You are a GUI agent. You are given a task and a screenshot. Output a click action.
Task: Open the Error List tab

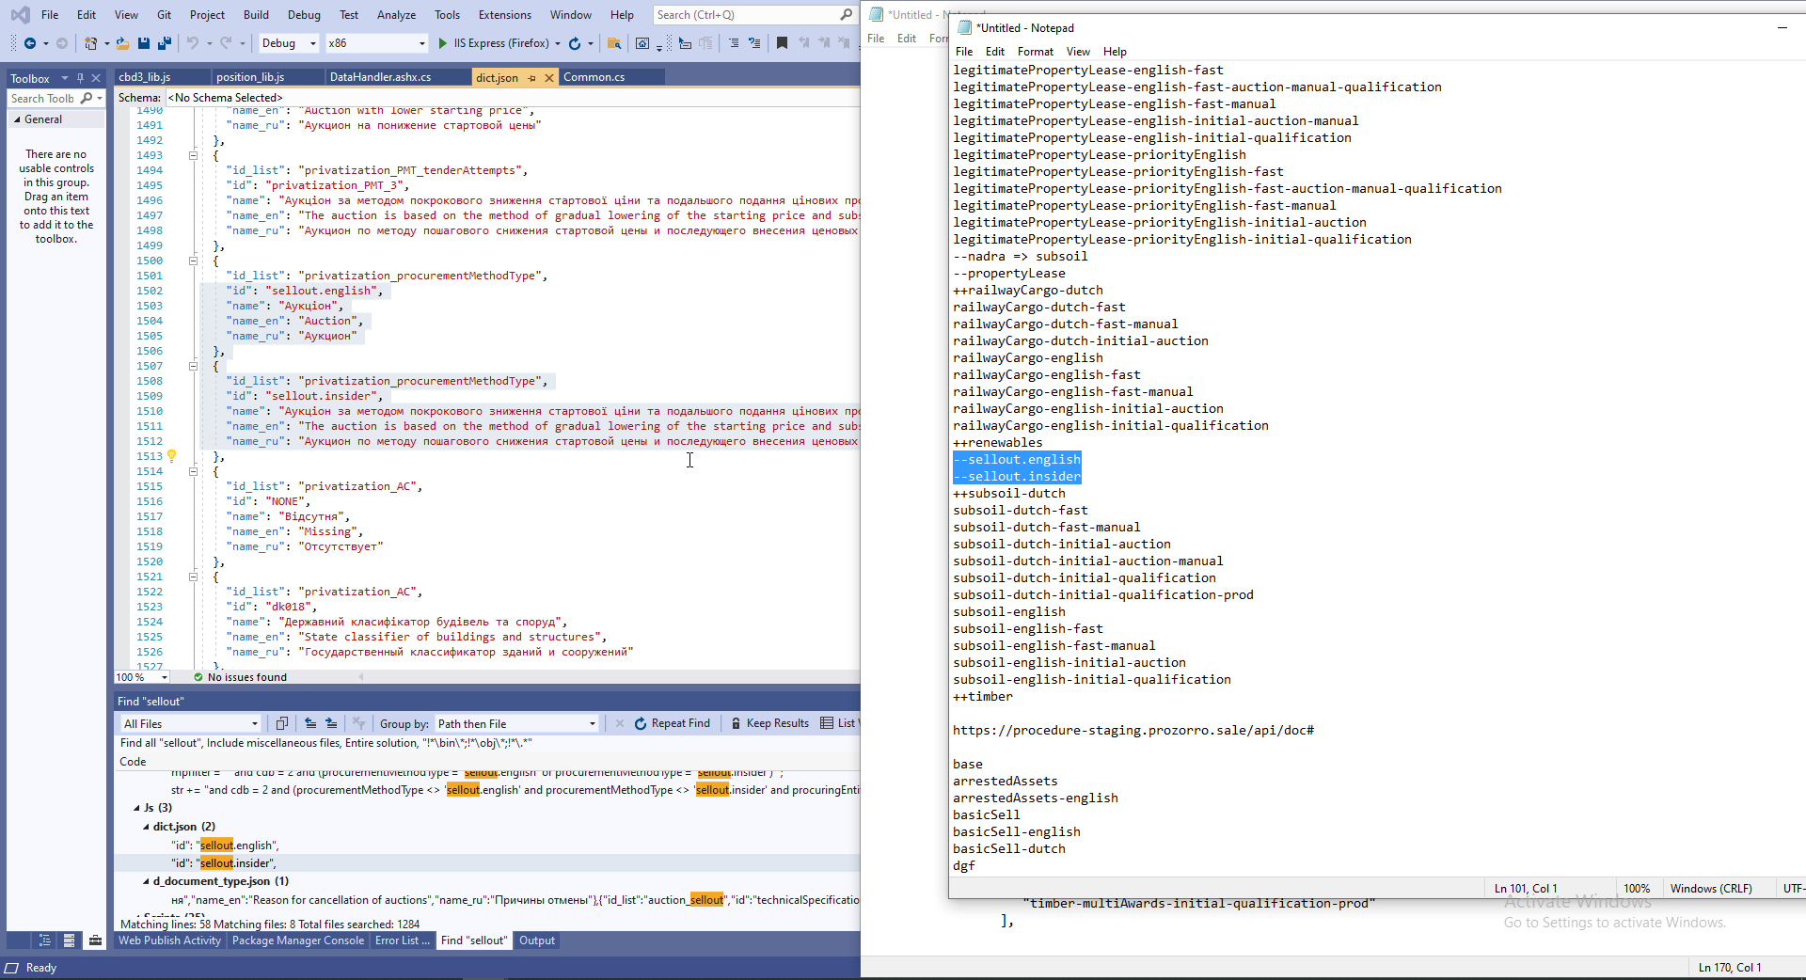(x=403, y=940)
